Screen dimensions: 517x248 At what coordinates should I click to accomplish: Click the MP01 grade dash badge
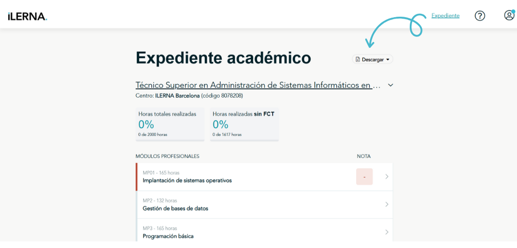pos(364,177)
